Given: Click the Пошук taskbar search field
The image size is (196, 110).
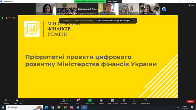Looking at the screenshot, I should (x=24, y=107).
